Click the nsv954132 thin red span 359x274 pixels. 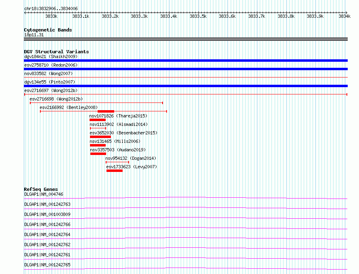pyautogui.click(x=117, y=162)
